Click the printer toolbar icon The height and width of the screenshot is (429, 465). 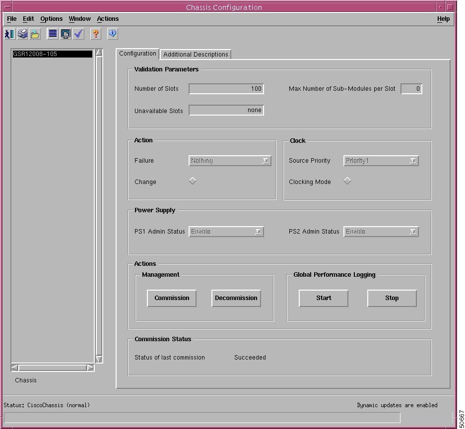click(22, 34)
